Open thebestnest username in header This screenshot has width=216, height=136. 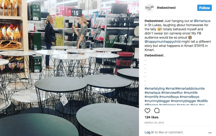[x=166, y=8]
